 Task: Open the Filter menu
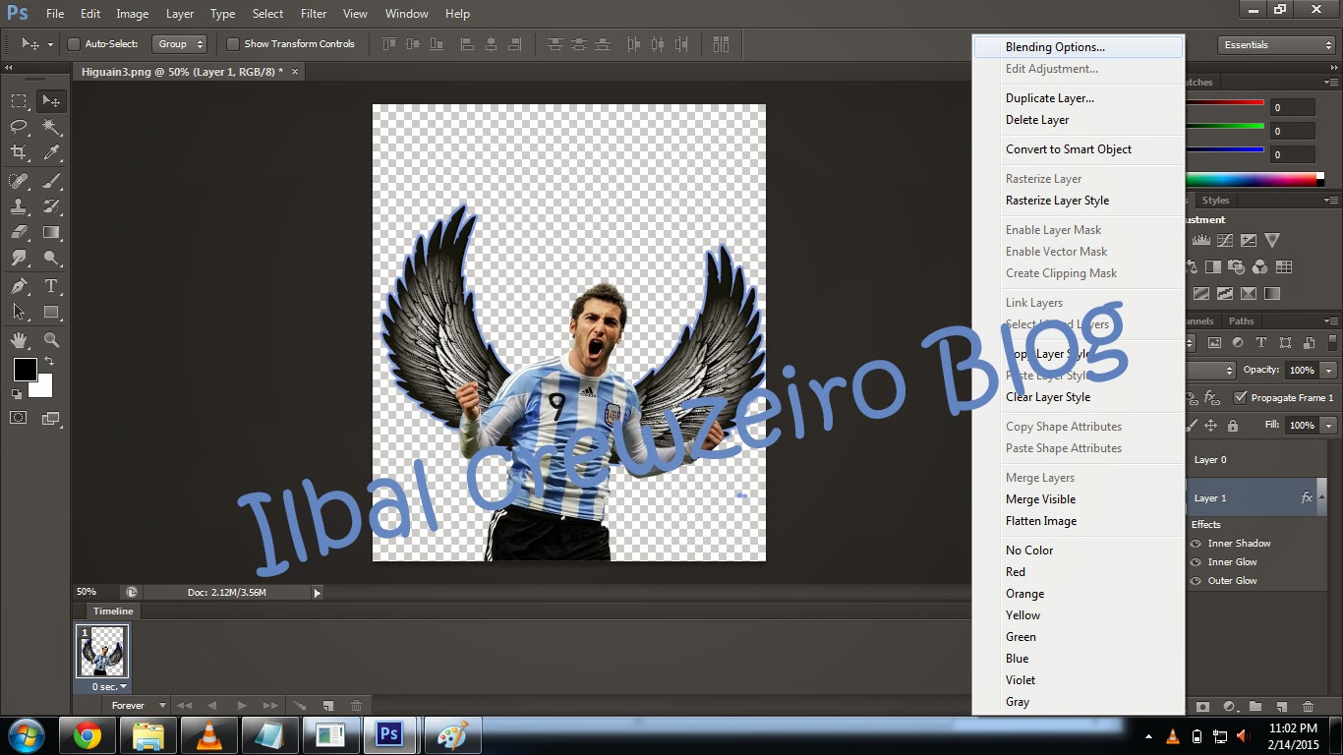[x=314, y=14]
